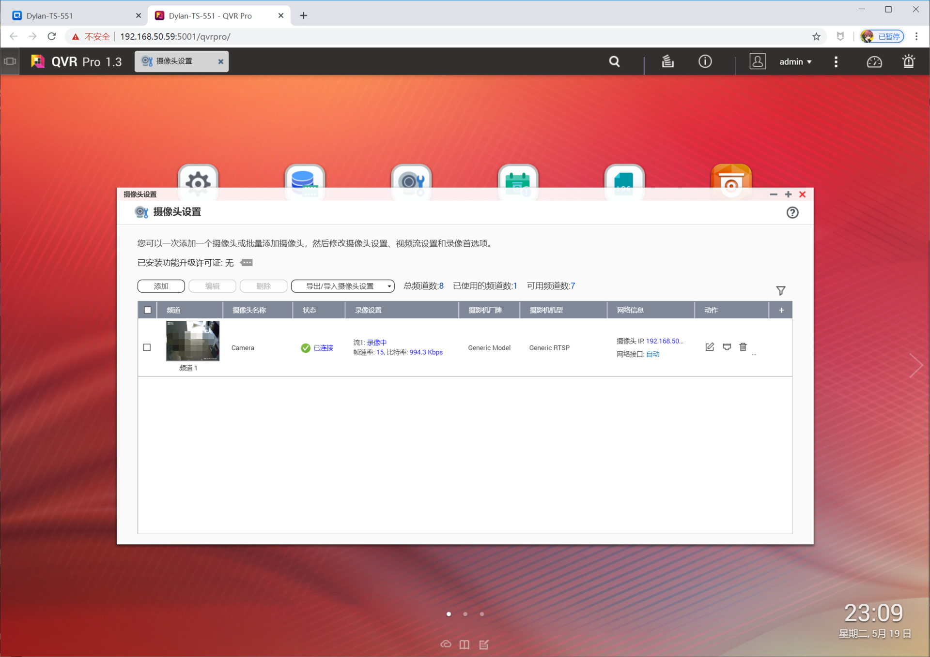
Task: Toggle the select-all header checkbox
Action: 148,310
